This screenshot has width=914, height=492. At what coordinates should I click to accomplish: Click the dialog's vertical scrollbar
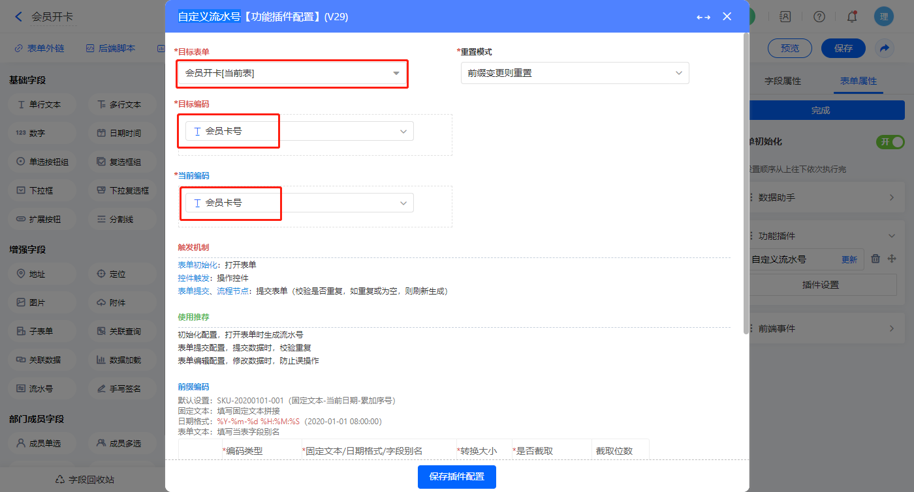coord(746,182)
